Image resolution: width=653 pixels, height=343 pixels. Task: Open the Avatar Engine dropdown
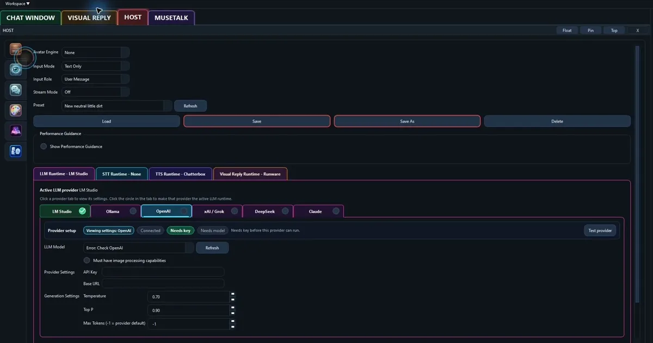95,52
